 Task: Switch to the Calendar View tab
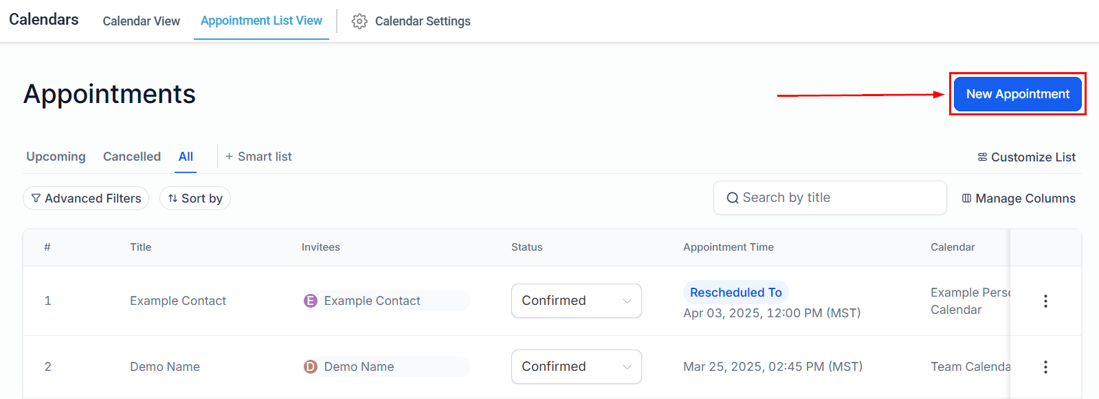click(142, 21)
